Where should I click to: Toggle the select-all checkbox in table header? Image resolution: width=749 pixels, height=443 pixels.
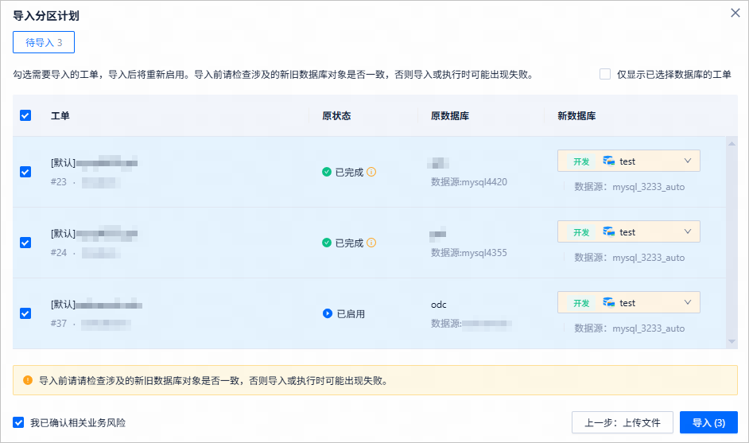click(25, 115)
